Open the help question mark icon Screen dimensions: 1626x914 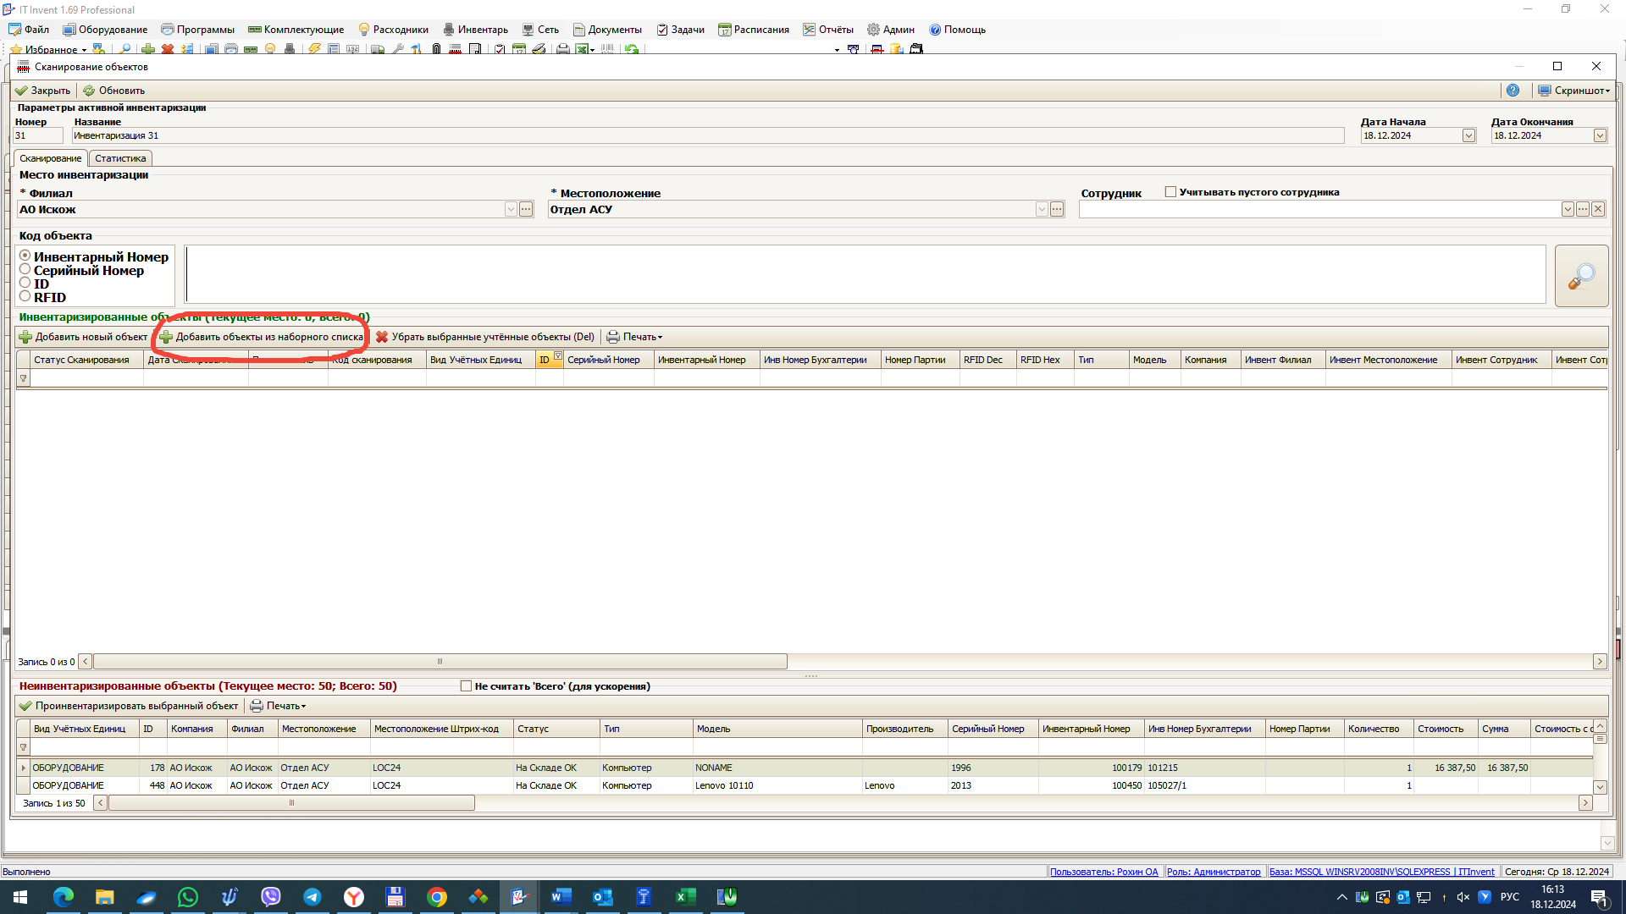(x=1513, y=91)
